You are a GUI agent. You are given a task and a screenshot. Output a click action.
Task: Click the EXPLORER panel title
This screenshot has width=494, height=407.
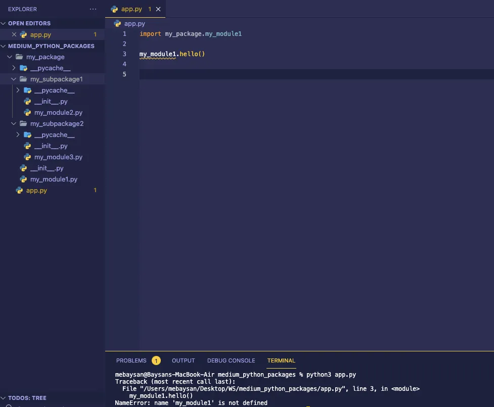tap(22, 9)
